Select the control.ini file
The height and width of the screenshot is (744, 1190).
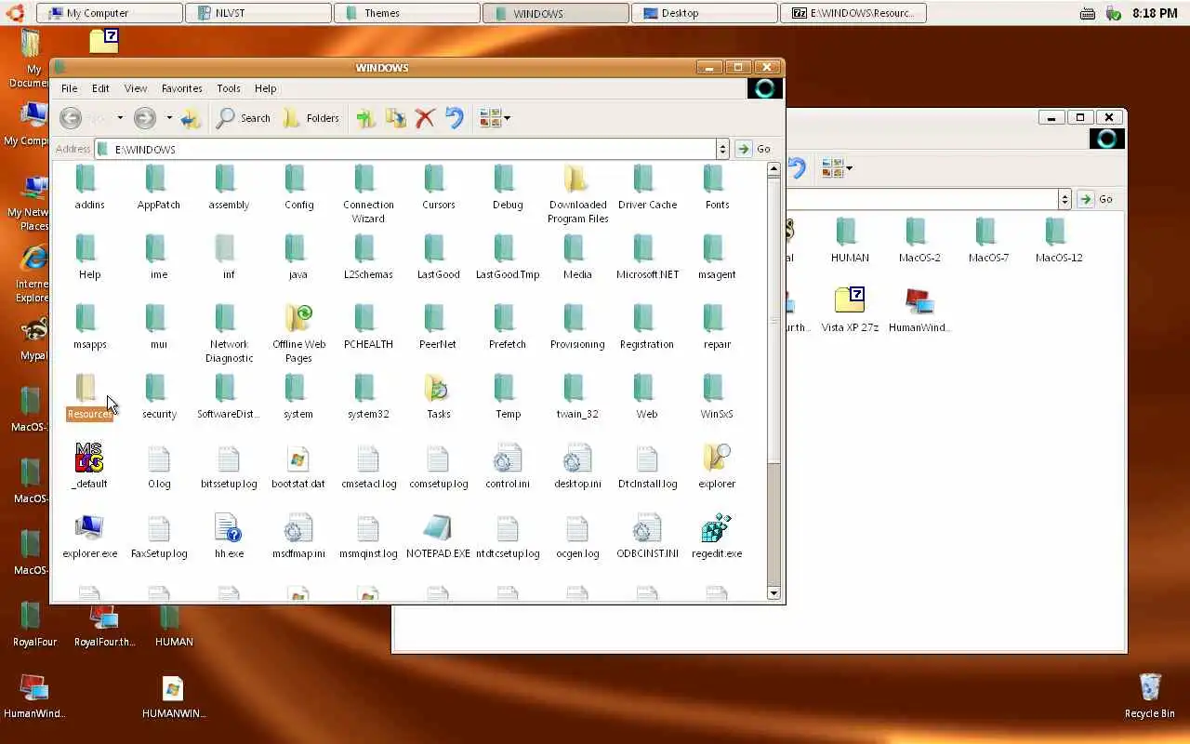click(508, 466)
